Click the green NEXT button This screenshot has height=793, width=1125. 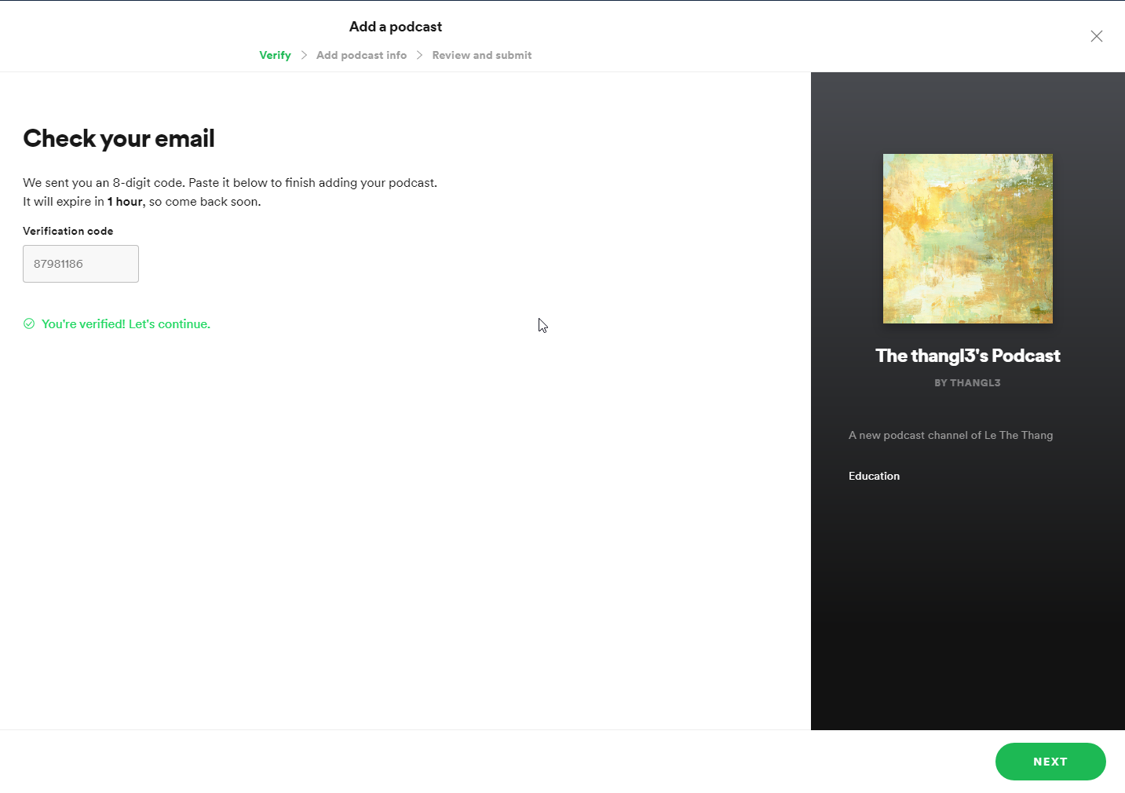click(1050, 762)
